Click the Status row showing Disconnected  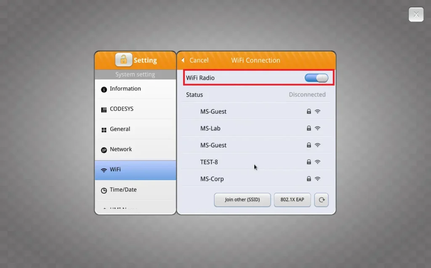pyautogui.click(x=257, y=95)
